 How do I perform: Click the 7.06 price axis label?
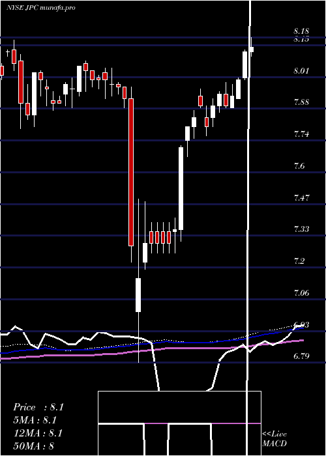(301, 292)
